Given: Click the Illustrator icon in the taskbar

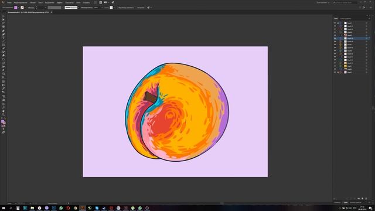Looking at the screenshot, I should 83,208.
